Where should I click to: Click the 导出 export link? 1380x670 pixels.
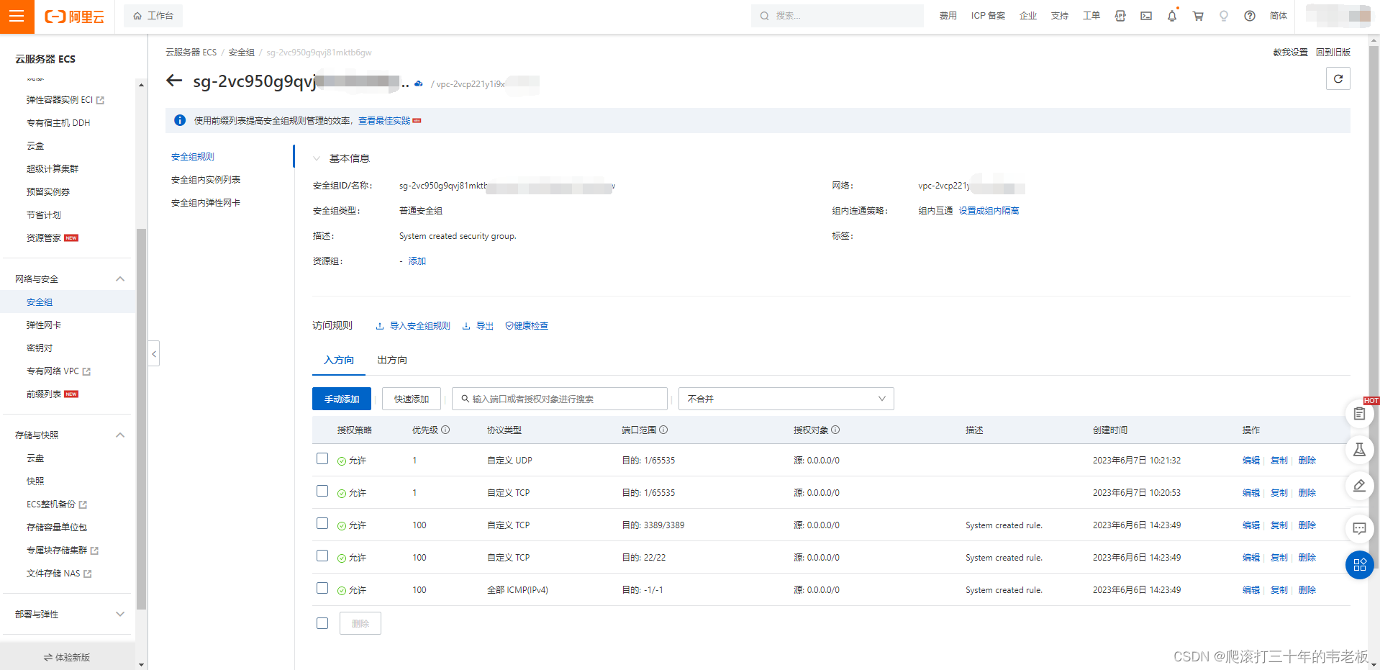[478, 326]
